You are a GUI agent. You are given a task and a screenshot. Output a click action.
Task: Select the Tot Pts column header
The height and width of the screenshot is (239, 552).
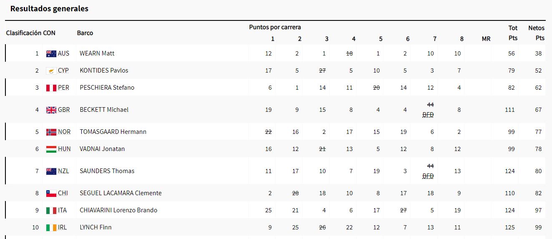[513, 33]
